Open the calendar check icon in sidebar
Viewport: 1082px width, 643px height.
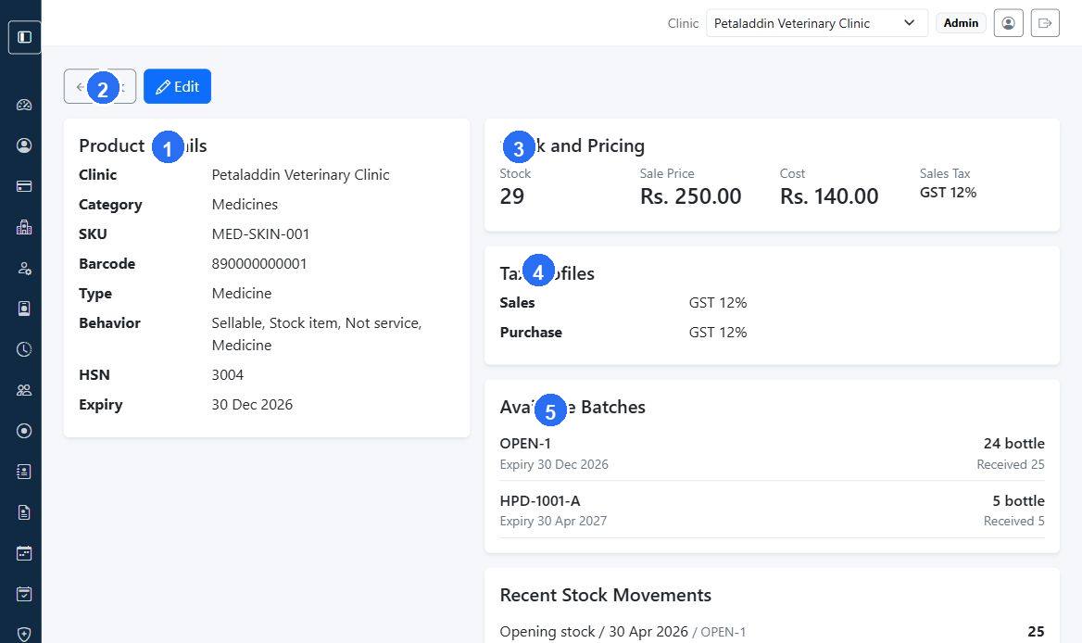(x=24, y=593)
